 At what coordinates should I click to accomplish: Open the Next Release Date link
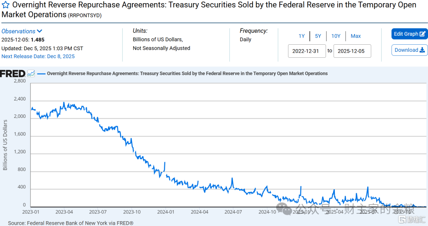click(38, 56)
